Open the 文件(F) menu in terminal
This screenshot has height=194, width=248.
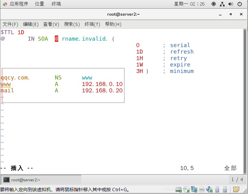[10, 24]
